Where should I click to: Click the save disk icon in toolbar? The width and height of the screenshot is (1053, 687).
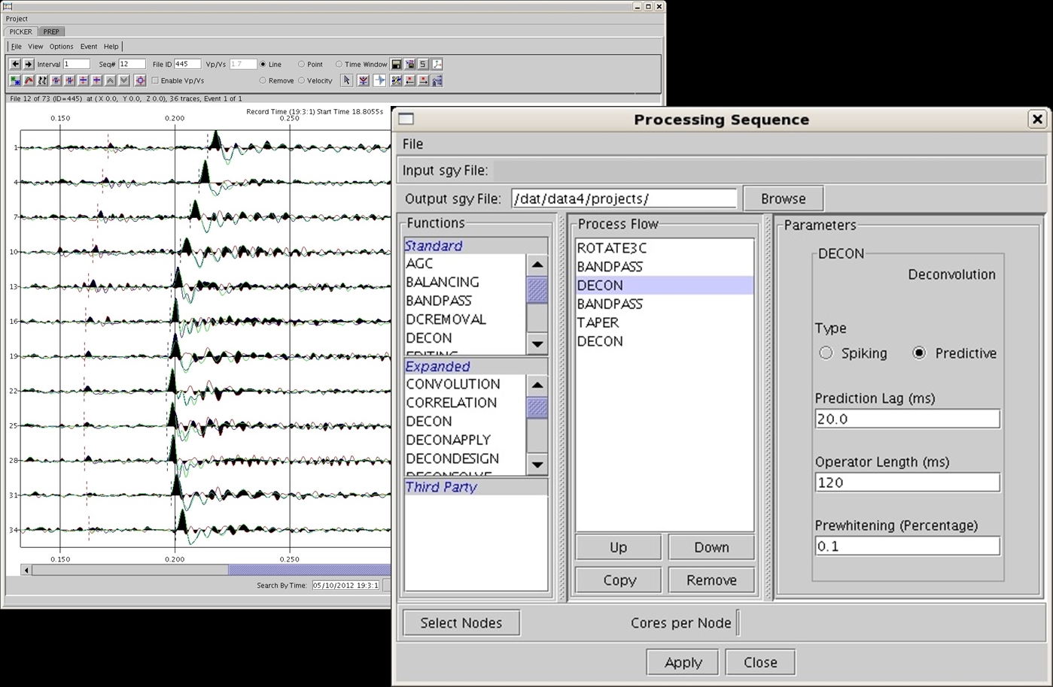397,65
